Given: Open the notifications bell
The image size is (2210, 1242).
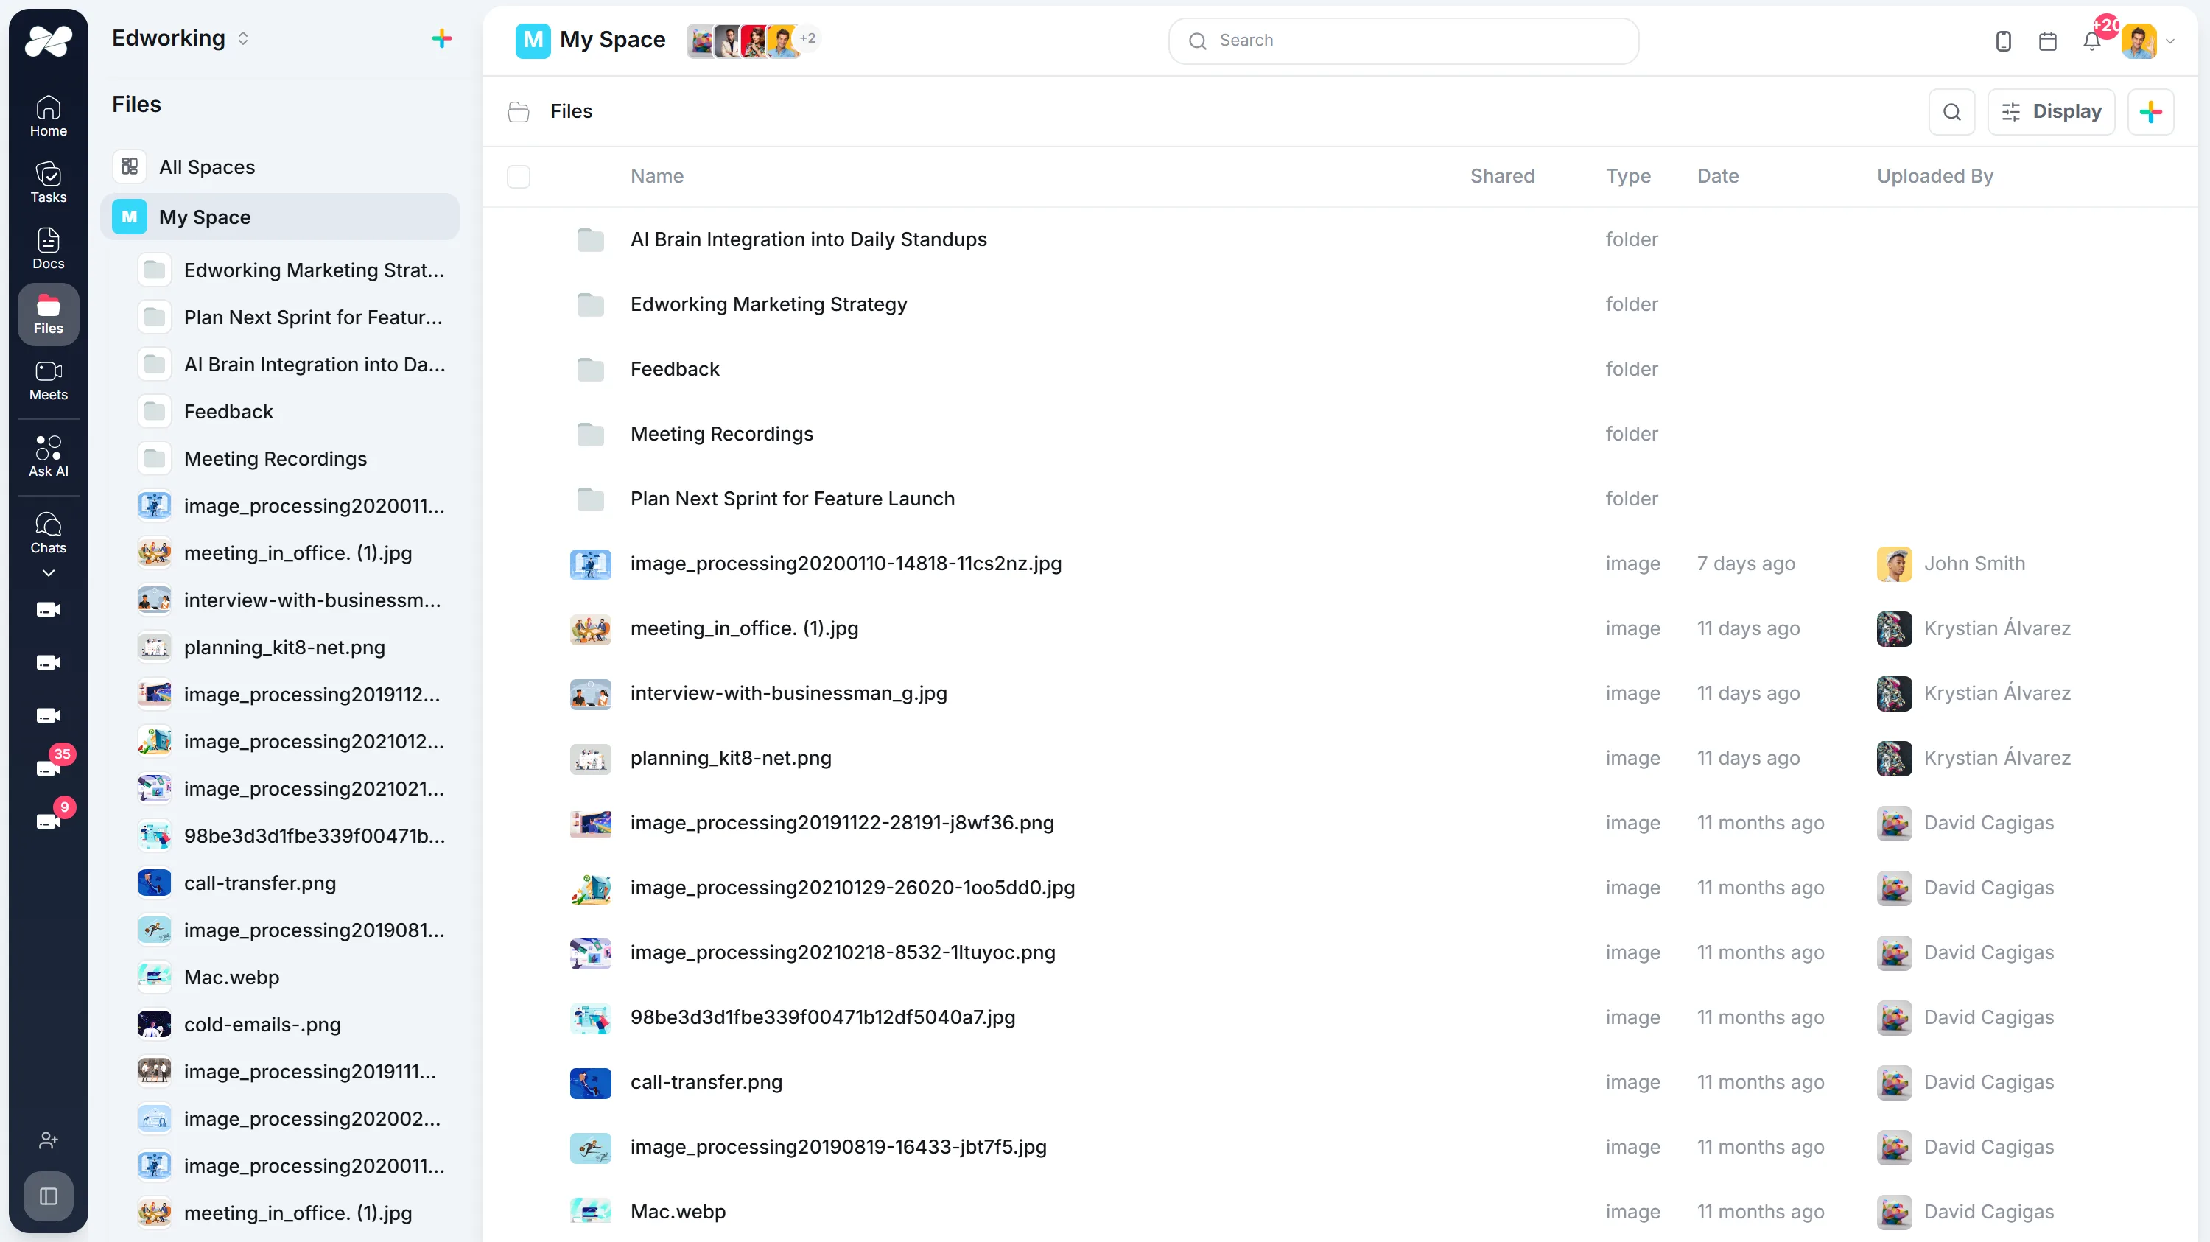Looking at the screenshot, I should click(2091, 41).
